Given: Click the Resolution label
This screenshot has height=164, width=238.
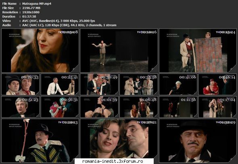Looking at the screenshot, I should (10, 12).
